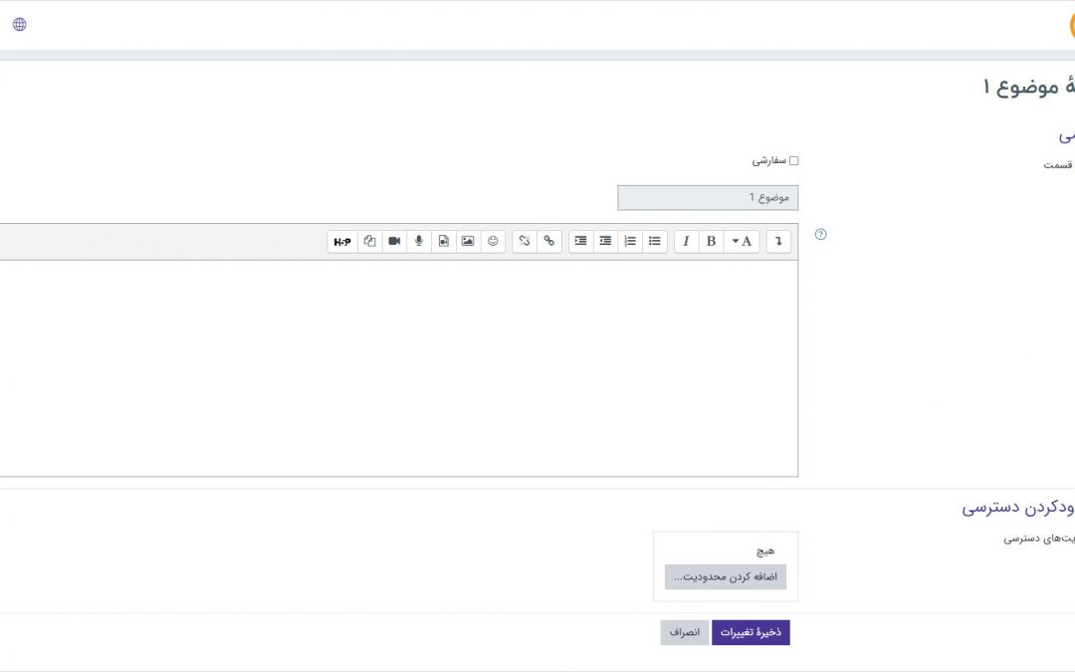Toggle italic formatting in editor toolbar
Screen dimensions: 1075x672
[x=686, y=241]
